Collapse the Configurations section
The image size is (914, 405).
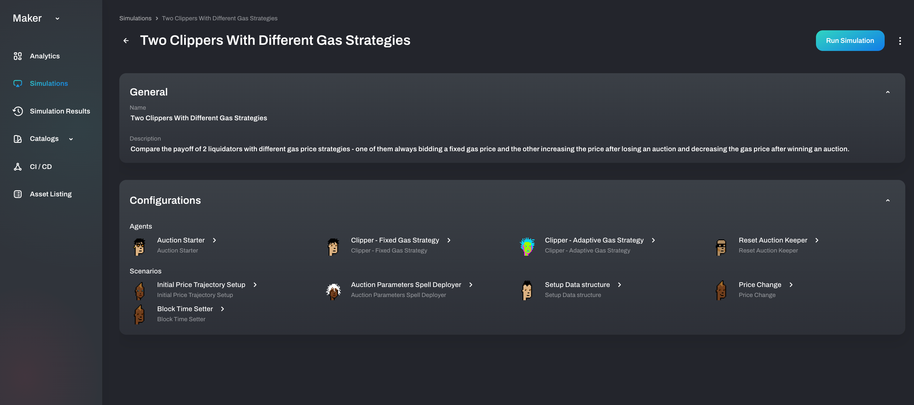[x=888, y=200]
